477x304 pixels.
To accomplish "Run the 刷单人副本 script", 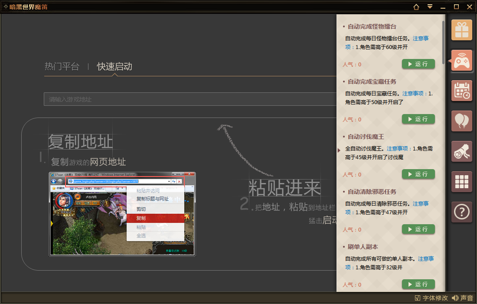I will pyautogui.click(x=418, y=284).
